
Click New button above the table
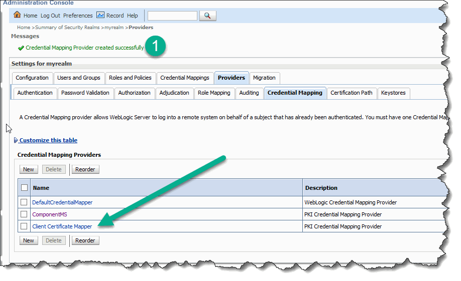[29, 169]
